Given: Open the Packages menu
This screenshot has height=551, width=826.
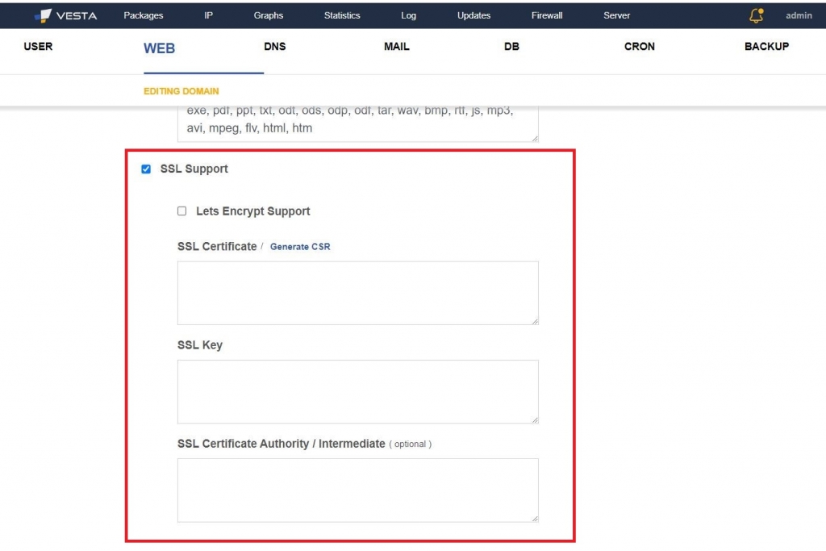Looking at the screenshot, I should click(x=144, y=15).
